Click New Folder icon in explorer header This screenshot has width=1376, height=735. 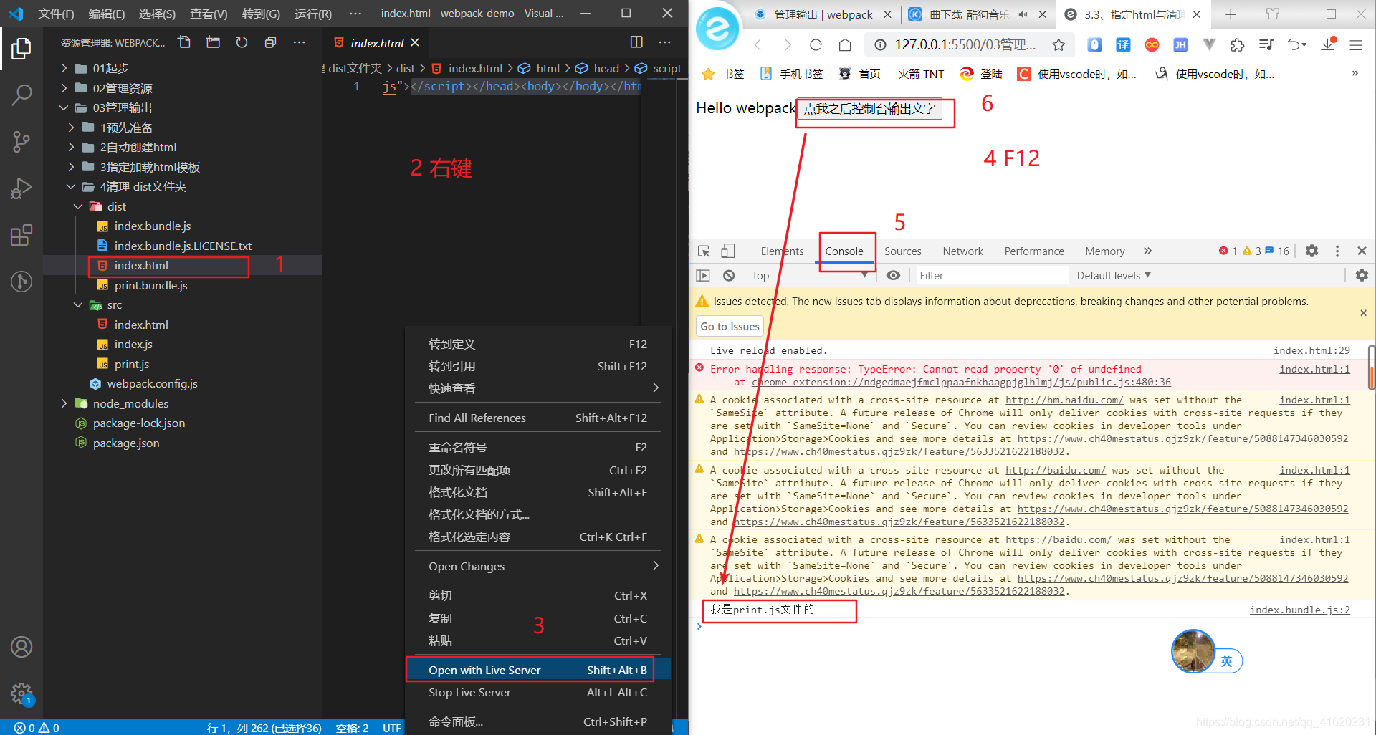pyautogui.click(x=213, y=42)
